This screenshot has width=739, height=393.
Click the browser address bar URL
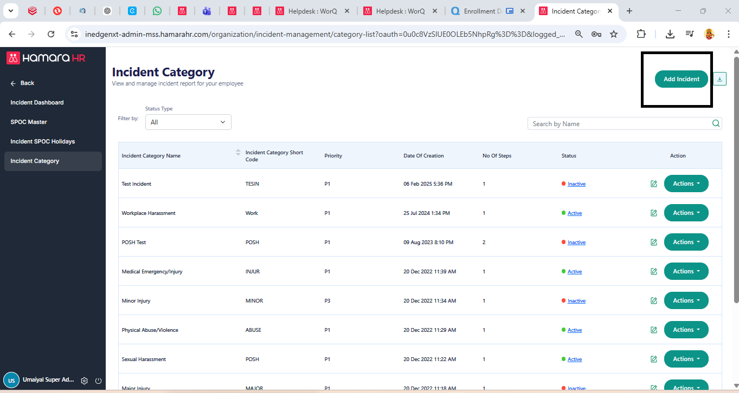click(x=325, y=34)
